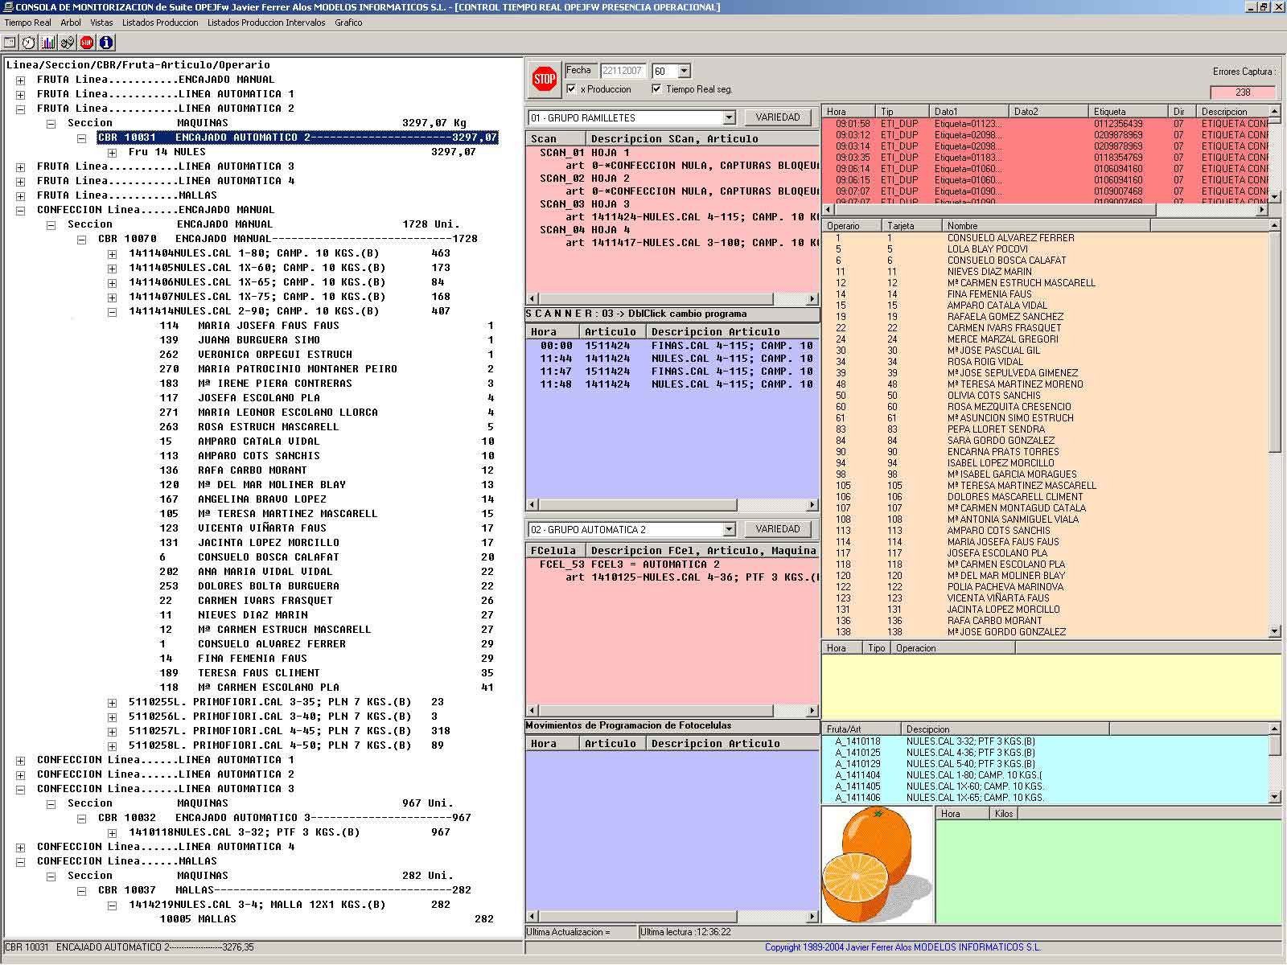Toggle the Tiempo Real seg. checkbox
1287x965 pixels.
pyautogui.click(x=656, y=88)
